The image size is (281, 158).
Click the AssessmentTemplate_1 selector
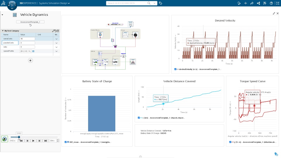pos(30,22)
